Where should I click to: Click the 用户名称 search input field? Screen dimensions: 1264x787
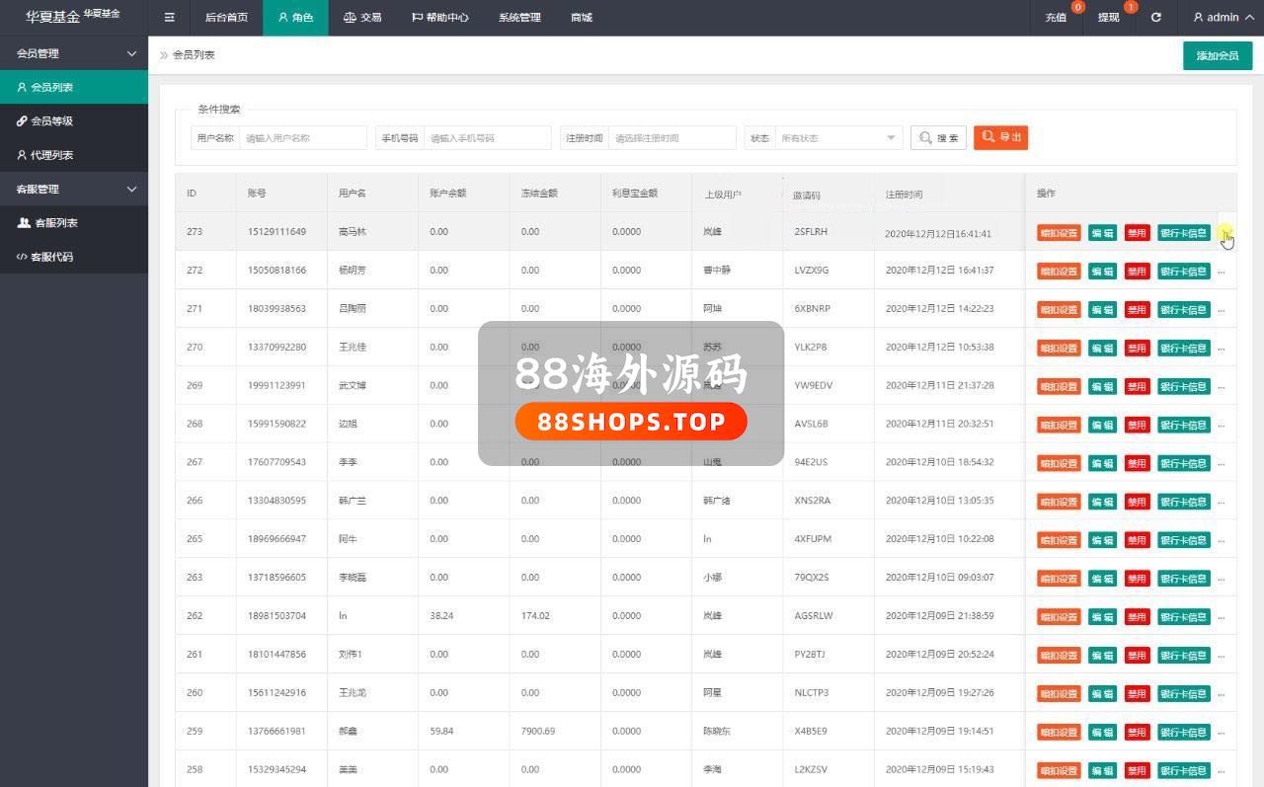[302, 138]
